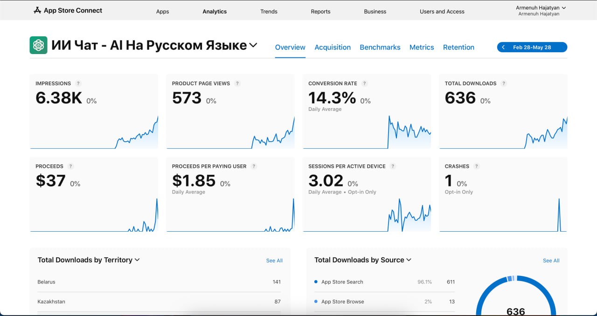597x316 pixels.
Task: Click the App Store Connect logo icon
Action: point(37,10)
